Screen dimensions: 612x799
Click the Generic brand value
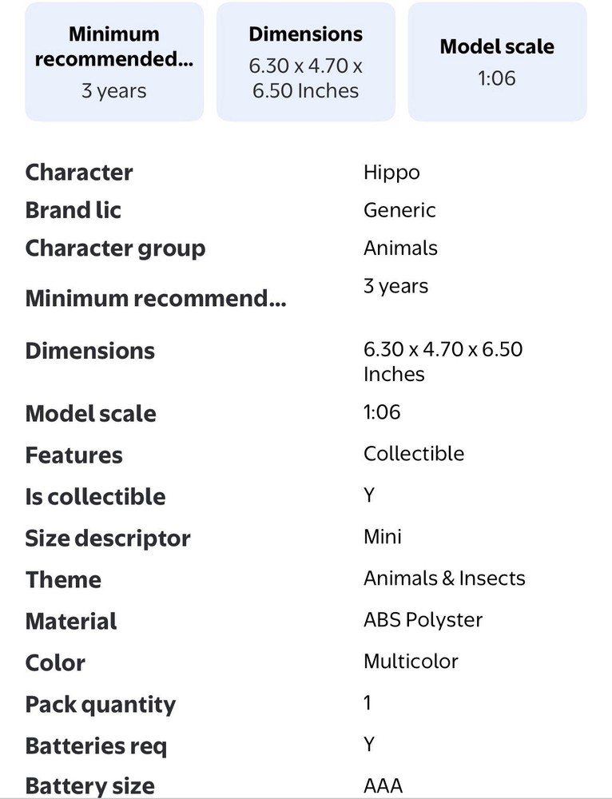point(399,210)
